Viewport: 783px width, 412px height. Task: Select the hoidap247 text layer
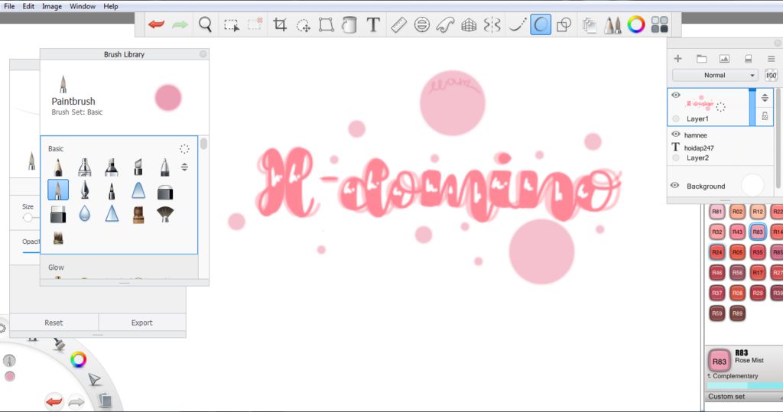[x=720, y=148]
